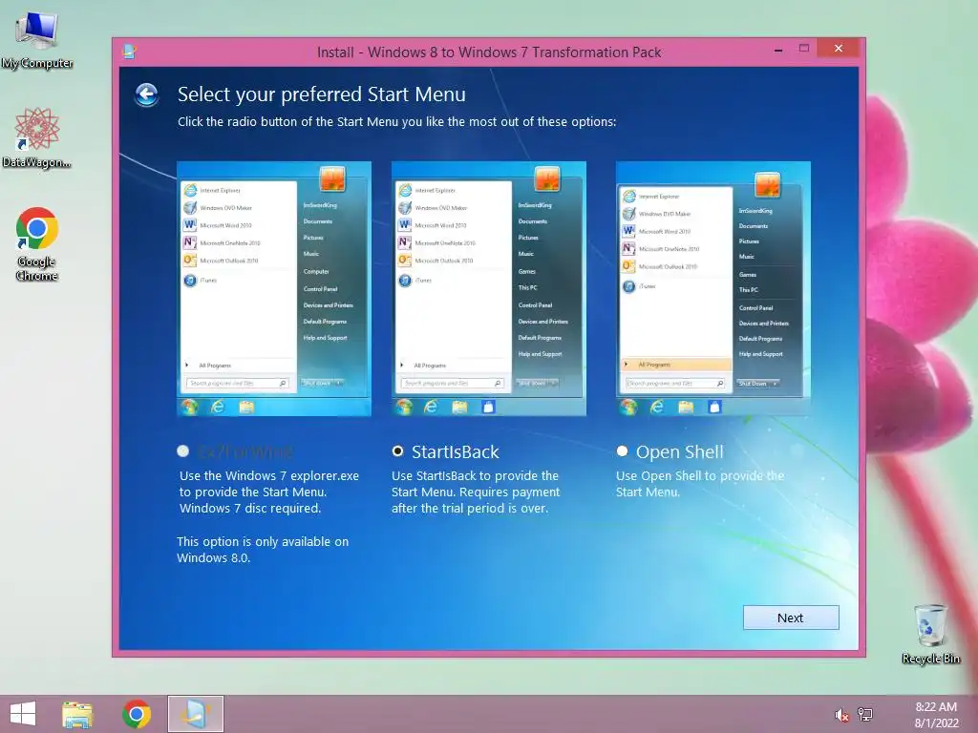Open Google Chrome desktop shortcut
978x733 pixels.
[x=37, y=243]
